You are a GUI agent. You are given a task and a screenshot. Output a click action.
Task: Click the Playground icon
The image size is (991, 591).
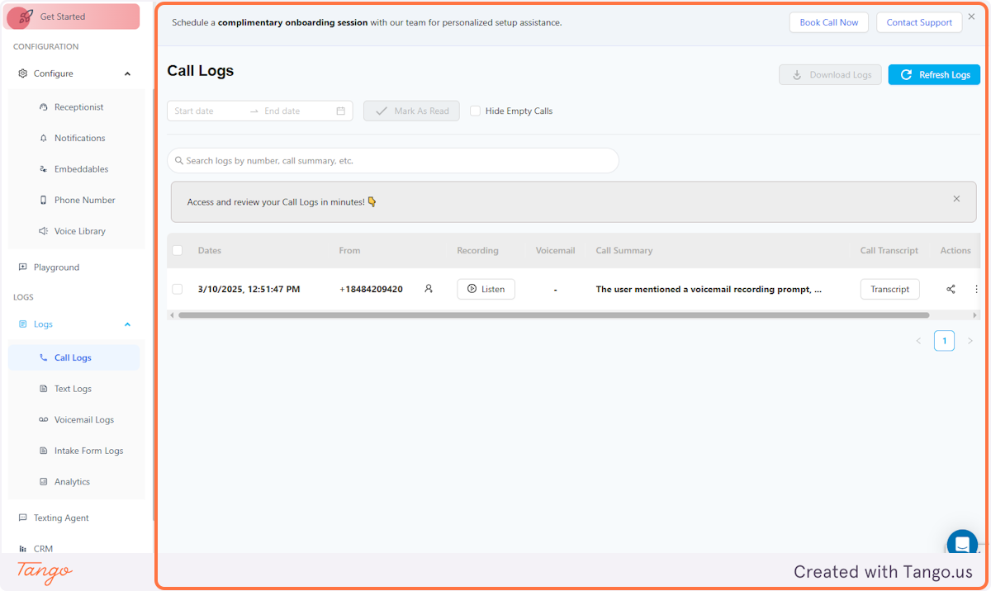pyautogui.click(x=22, y=267)
